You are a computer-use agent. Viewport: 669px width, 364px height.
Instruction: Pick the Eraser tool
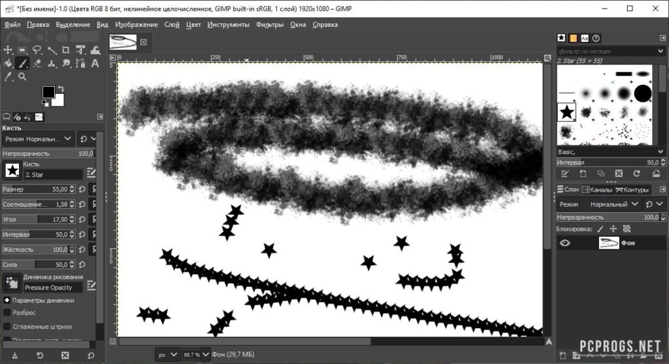[x=37, y=63]
